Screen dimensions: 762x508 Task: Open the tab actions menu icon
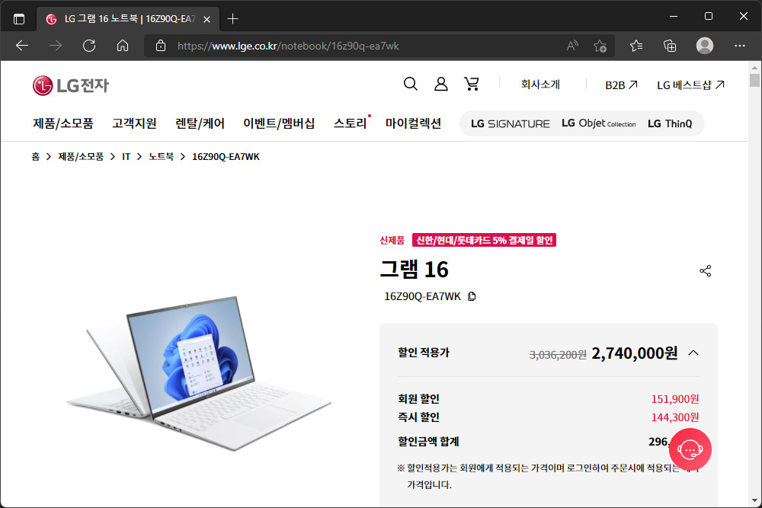[x=19, y=19]
